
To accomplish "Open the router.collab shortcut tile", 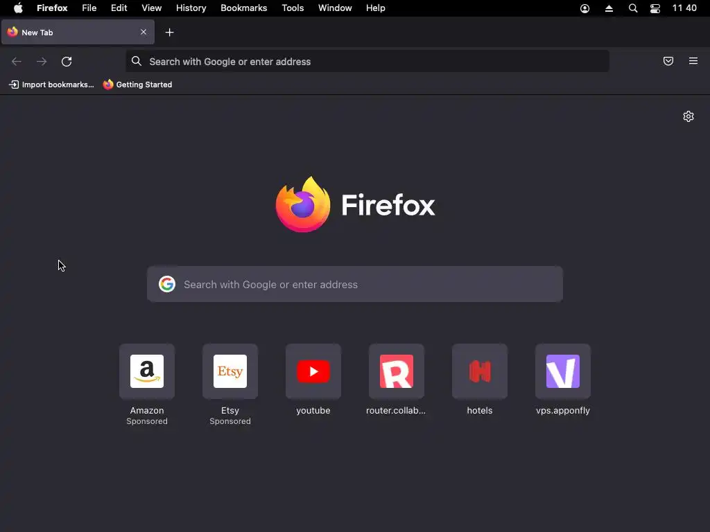I will (396, 371).
